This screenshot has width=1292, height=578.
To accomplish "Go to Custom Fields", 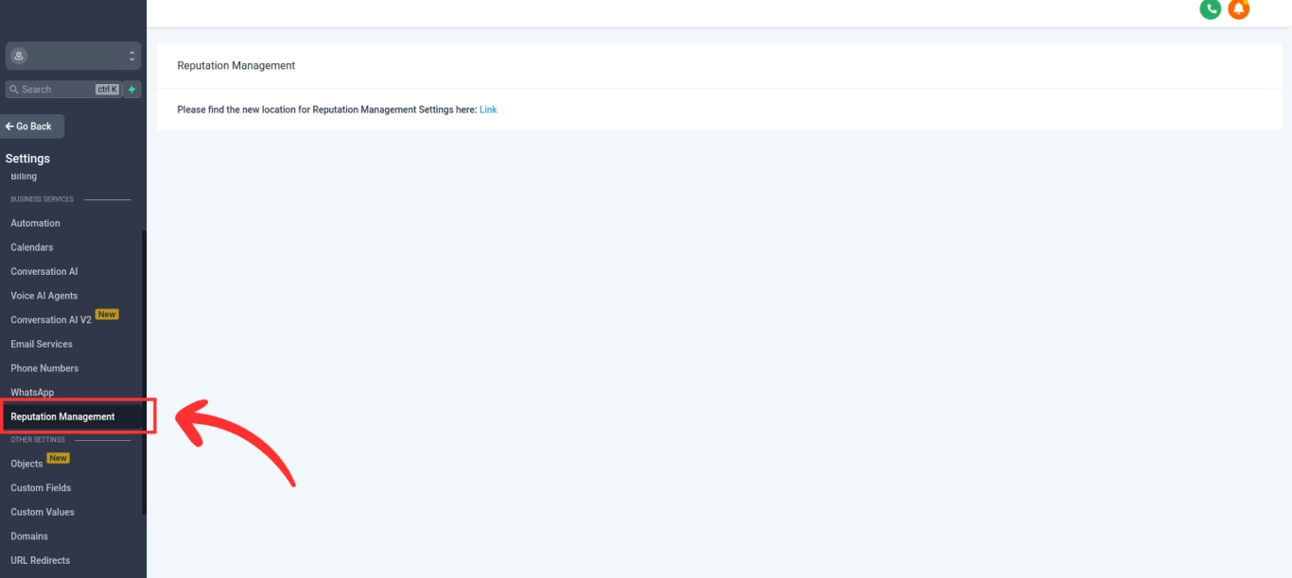I will pyautogui.click(x=41, y=488).
